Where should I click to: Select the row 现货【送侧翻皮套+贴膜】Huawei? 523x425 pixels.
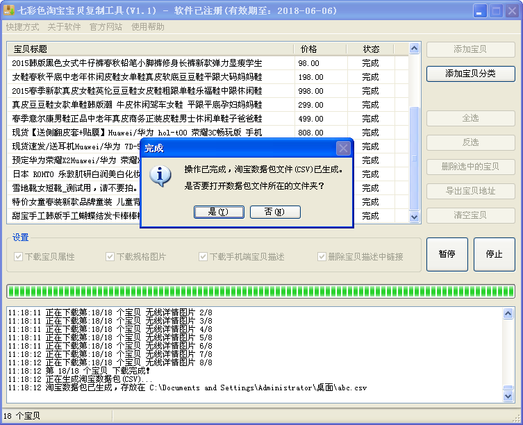point(208,133)
